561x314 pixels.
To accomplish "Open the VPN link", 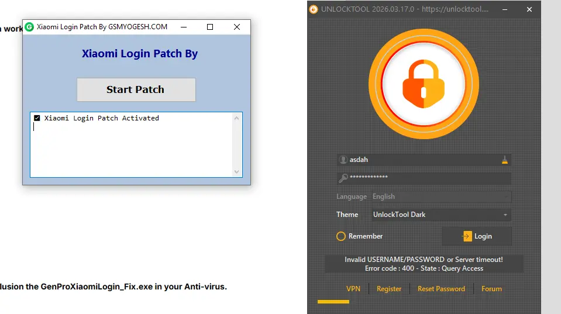I will coord(353,289).
